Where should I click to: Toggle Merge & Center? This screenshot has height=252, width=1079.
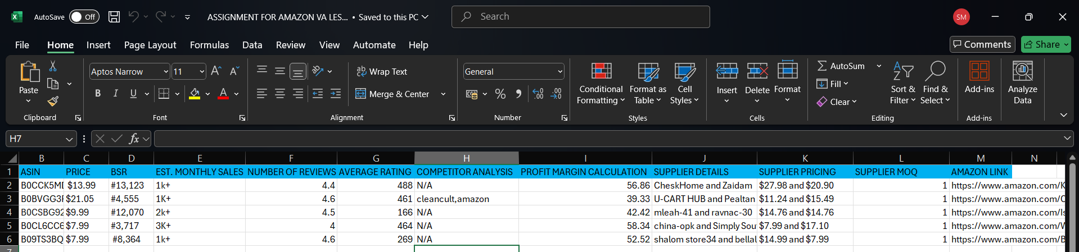[392, 94]
